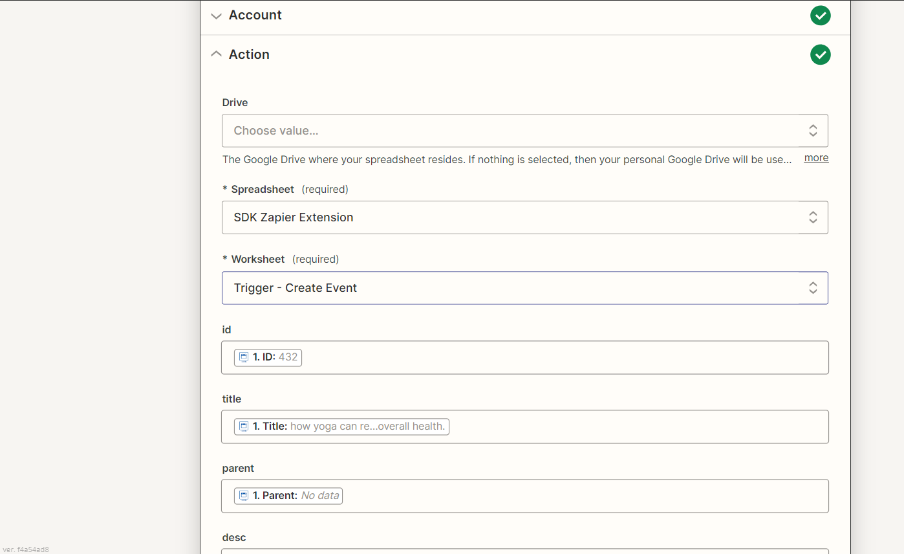The width and height of the screenshot is (904, 554).
Task: Click the up-down arrows in Spreadsheet field
Action: [x=813, y=217]
